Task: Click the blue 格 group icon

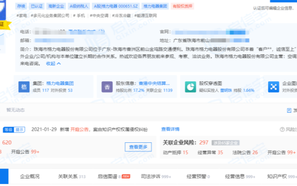Action: 24,87
